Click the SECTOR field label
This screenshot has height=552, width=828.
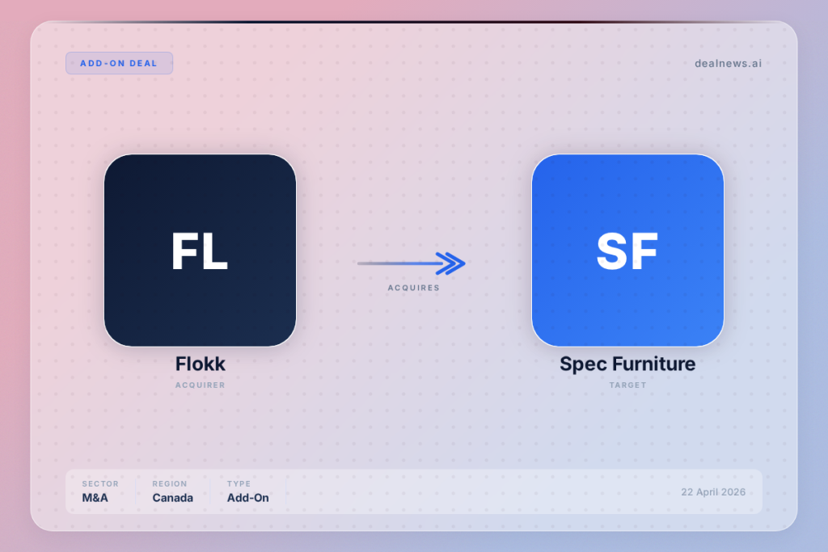tap(100, 484)
